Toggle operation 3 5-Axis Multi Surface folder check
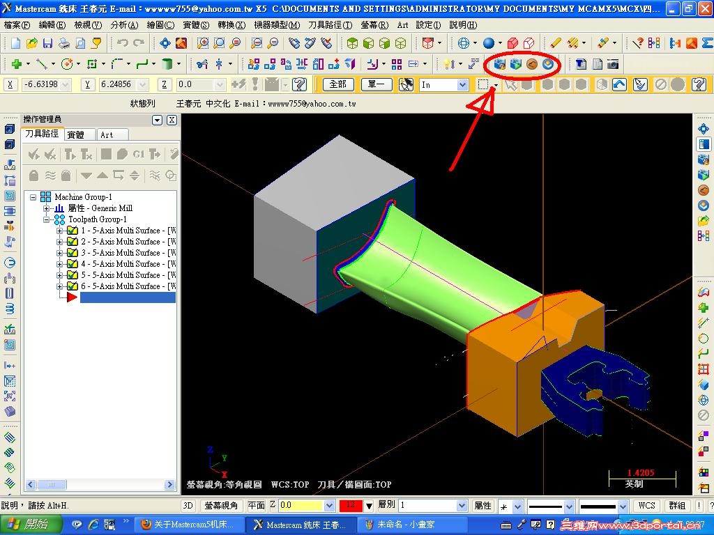Image resolution: width=714 pixels, height=535 pixels. pyautogui.click(x=72, y=253)
